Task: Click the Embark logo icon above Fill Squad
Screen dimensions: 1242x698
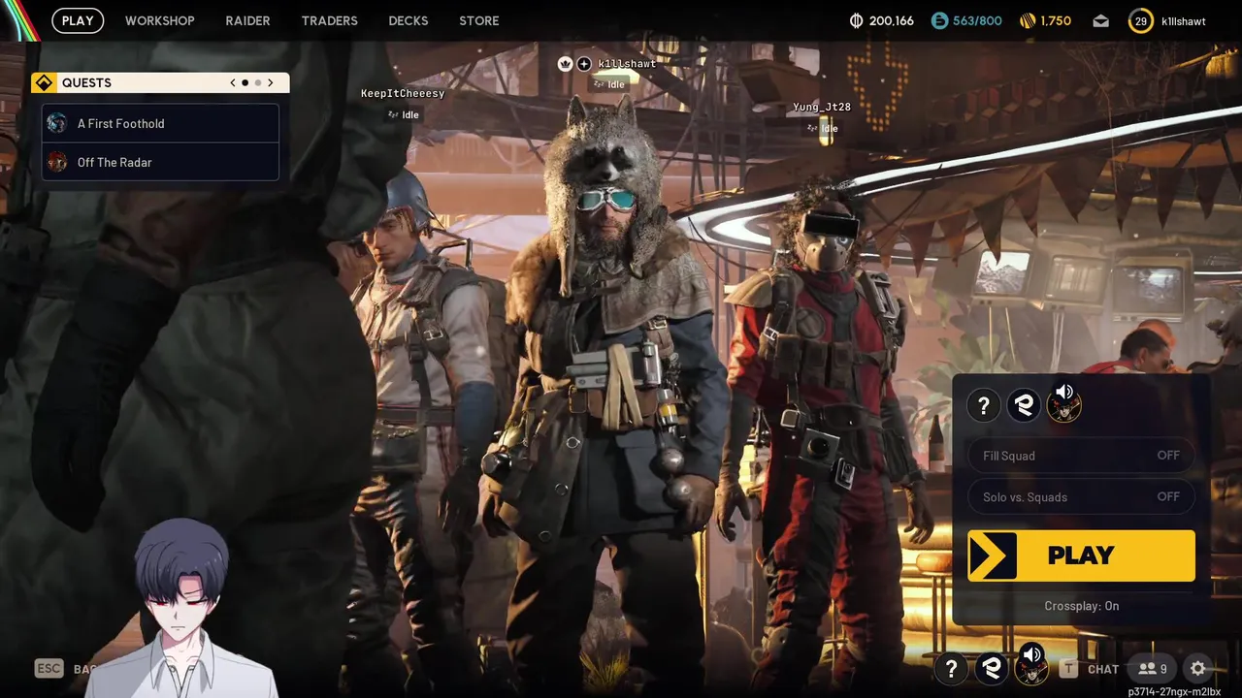Action: point(1024,405)
